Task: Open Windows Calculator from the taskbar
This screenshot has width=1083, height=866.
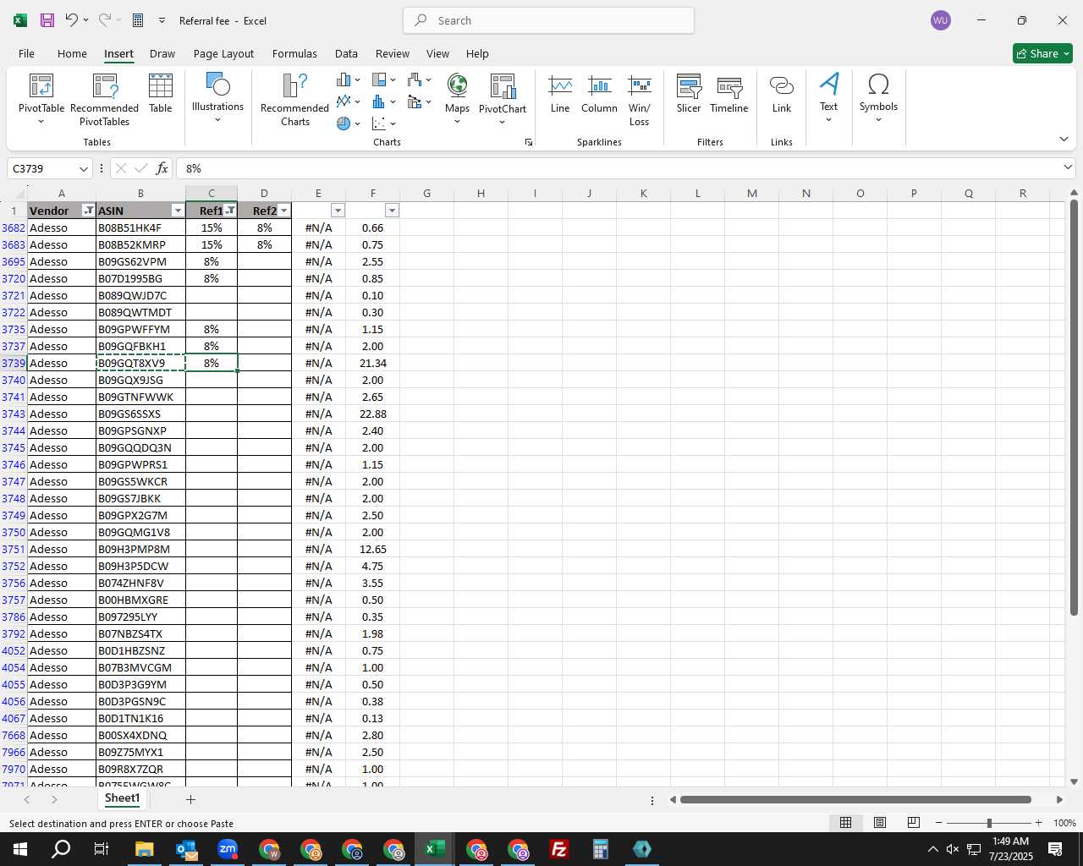Action: click(601, 849)
